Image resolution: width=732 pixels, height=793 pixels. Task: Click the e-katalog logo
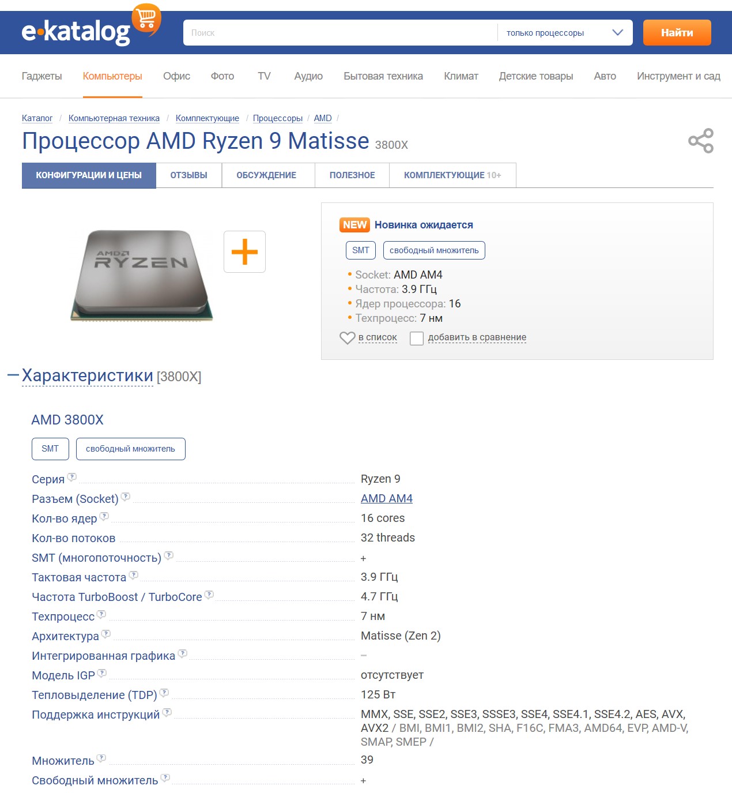[x=76, y=32]
